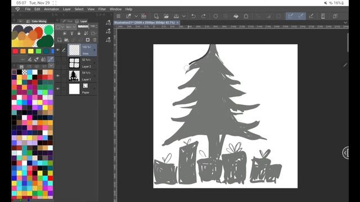Open the Layer menu
The width and height of the screenshot is (360, 202).
66,9
